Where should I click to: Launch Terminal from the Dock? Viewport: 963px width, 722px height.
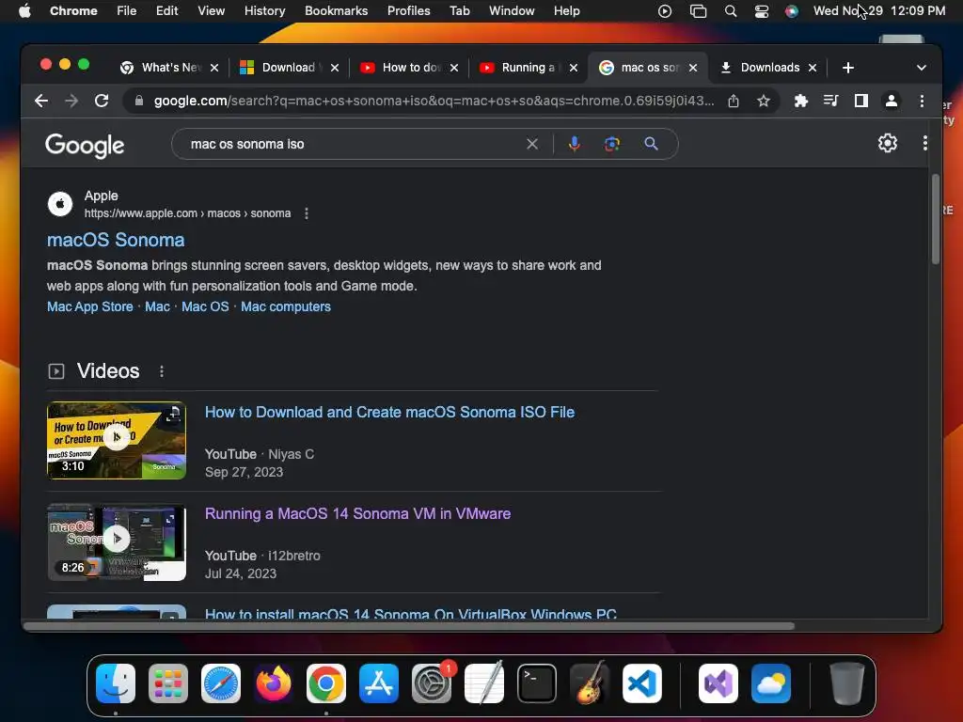537,683
